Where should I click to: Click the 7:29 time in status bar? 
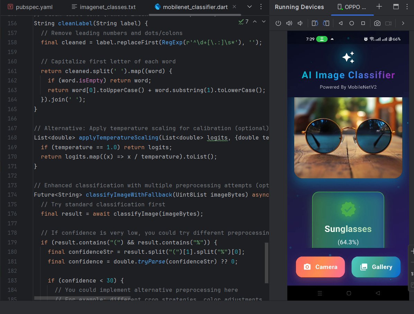(310, 39)
